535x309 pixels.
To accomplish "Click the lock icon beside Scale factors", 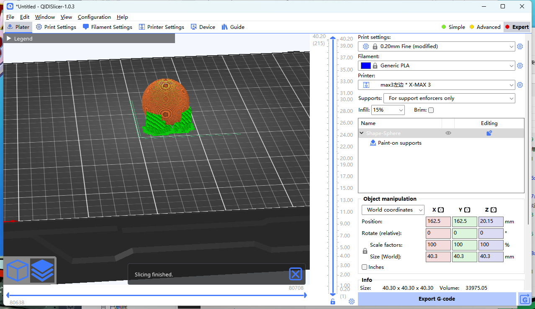I will (x=365, y=251).
